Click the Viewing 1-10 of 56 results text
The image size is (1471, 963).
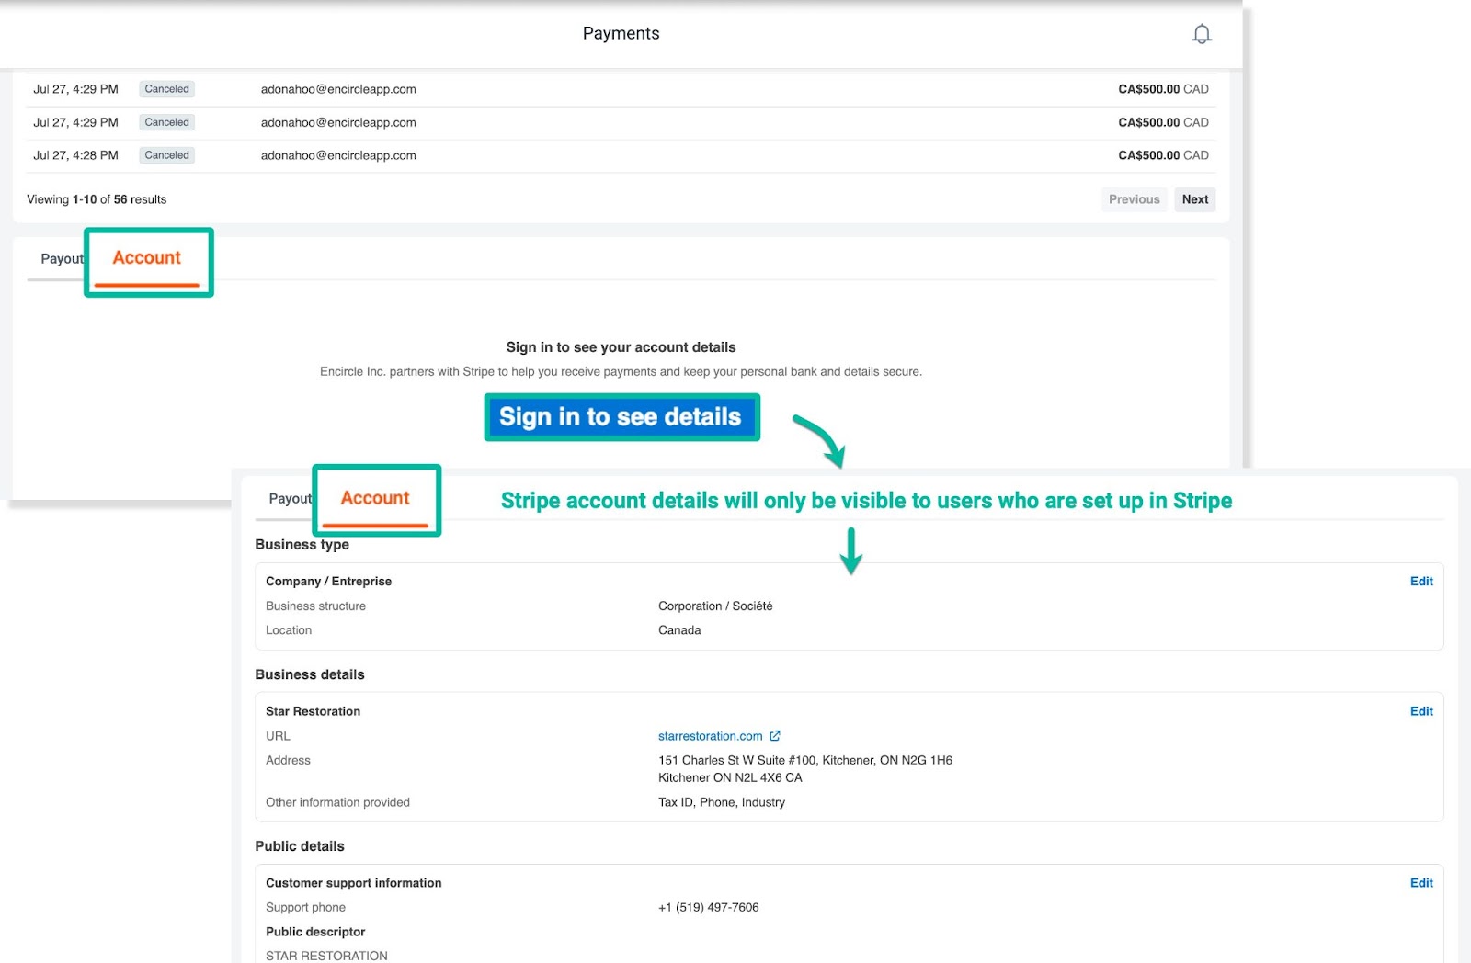97,199
